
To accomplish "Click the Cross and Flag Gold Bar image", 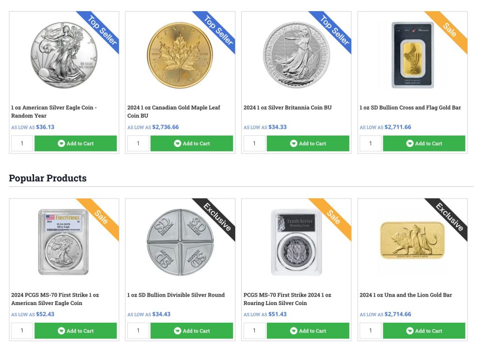I will (x=412, y=55).
